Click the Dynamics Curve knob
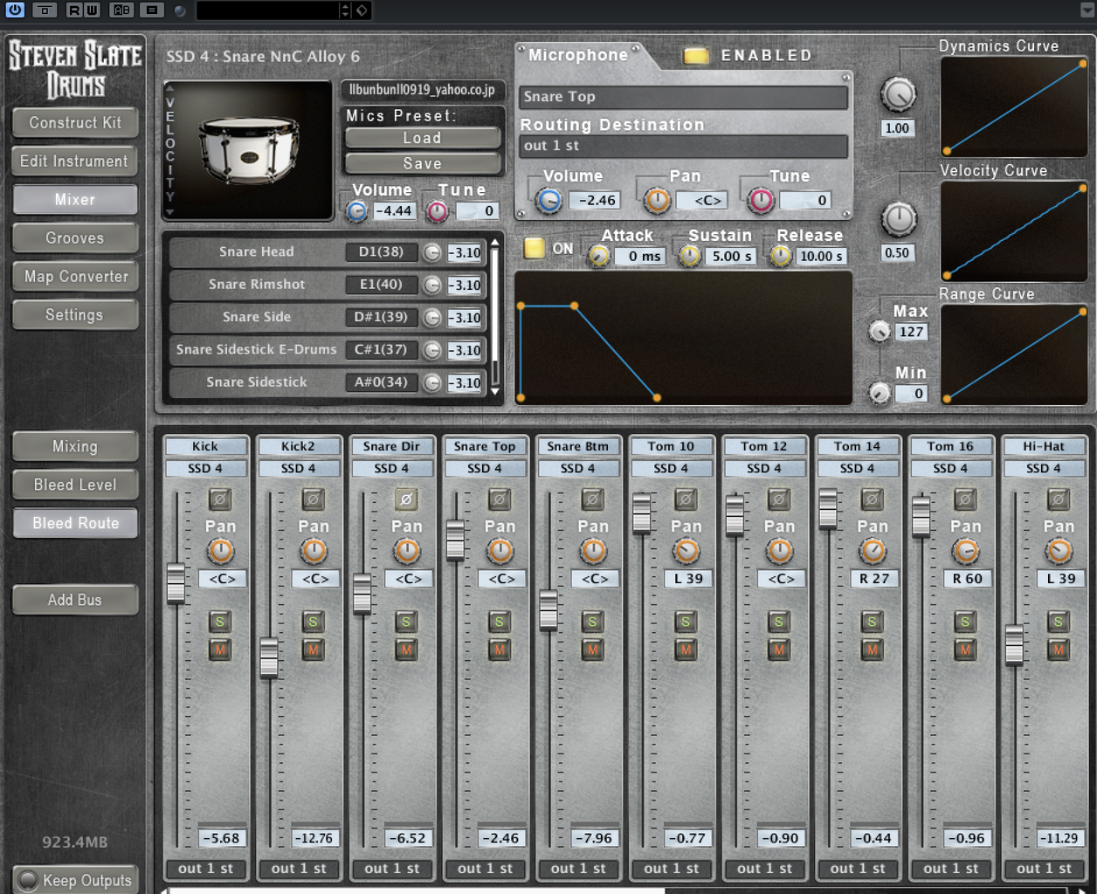The width and height of the screenshot is (1097, 894). click(898, 94)
